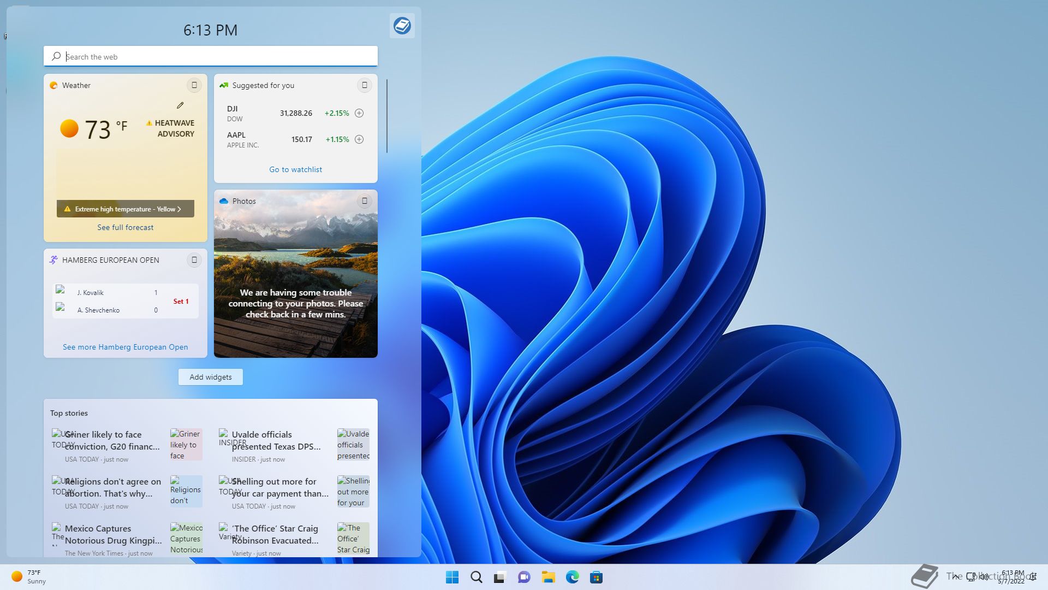Open the profile icon in widgets panel
Screen dimensions: 1048x590
[x=402, y=26]
